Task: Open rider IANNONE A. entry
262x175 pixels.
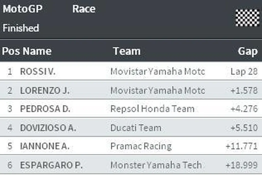Action: [x=45, y=146]
